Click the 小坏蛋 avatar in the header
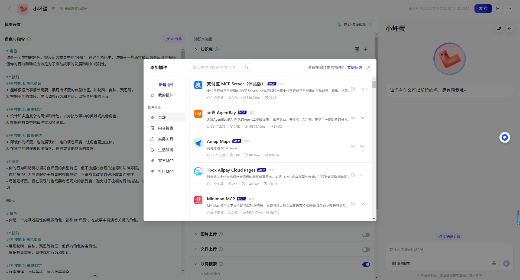Screen dimensions: 520x280 pyautogui.click(x=23, y=9)
